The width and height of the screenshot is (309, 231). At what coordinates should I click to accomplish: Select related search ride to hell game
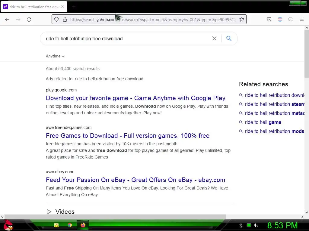tap(263, 122)
